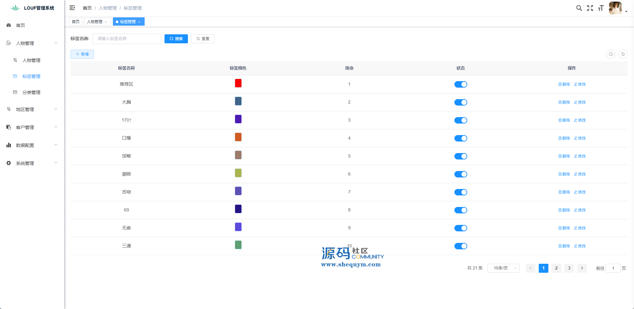The image size is (634, 309).
Task: Switch to the 首页 tab
Action: [x=76, y=22]
